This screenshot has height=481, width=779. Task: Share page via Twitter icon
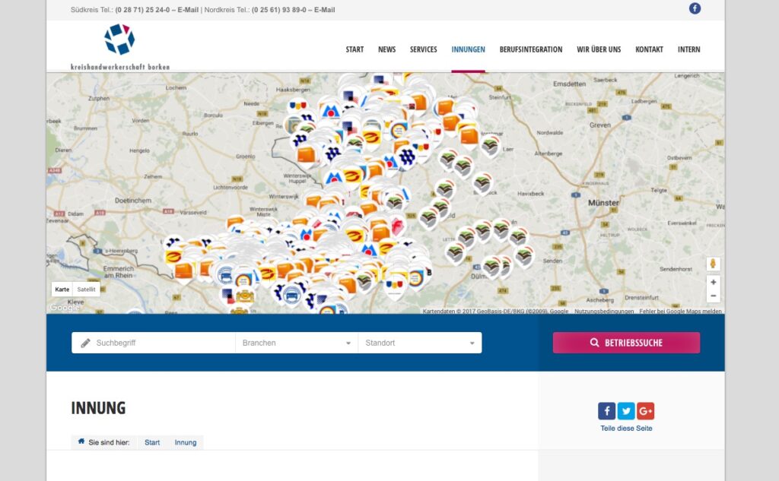pyautogui.click(x=626, y=411)
